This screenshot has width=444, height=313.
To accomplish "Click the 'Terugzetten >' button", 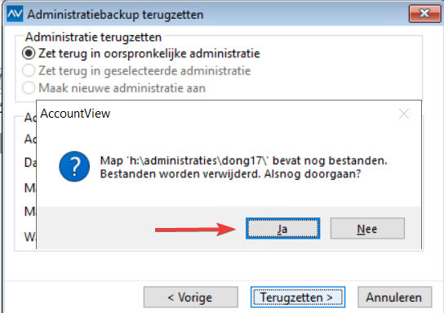I will (x=298, y=297).
